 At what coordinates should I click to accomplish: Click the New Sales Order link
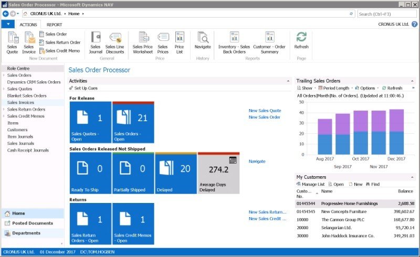(x=265, y=117)
